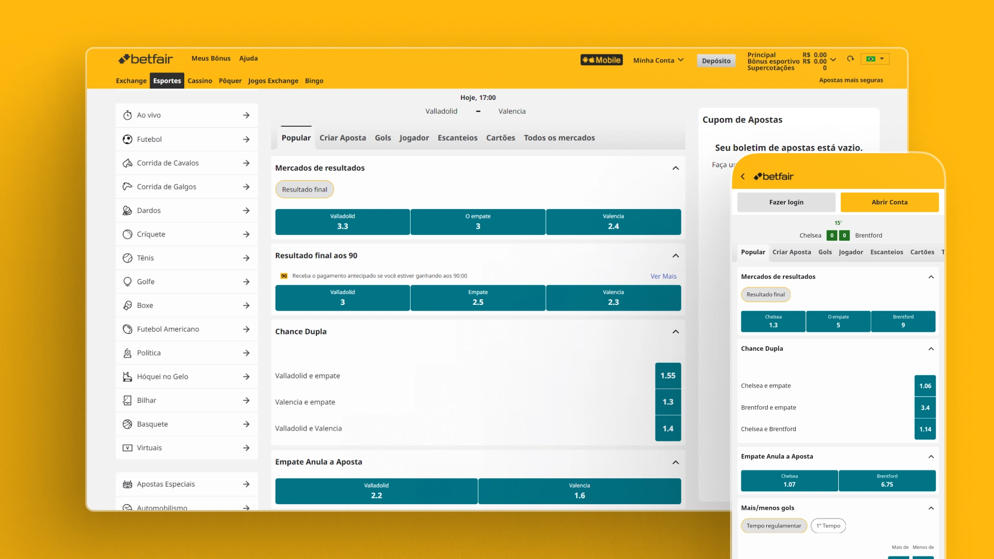
Task: Select the Resultado final pill on desktop
Action: 304,189
